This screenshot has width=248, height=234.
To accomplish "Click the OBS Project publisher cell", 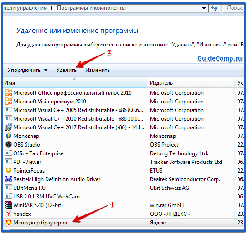I will pos(164,144).
